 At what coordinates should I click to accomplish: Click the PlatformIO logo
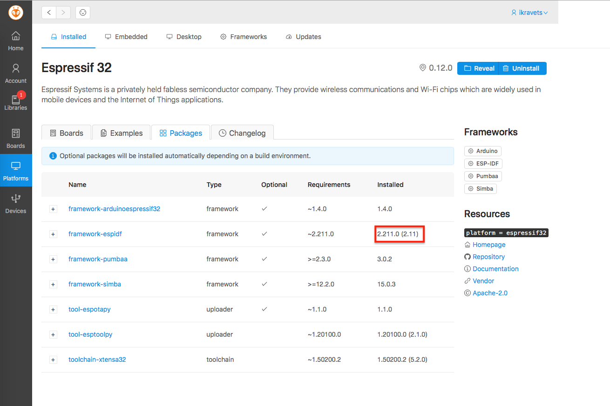15,13
